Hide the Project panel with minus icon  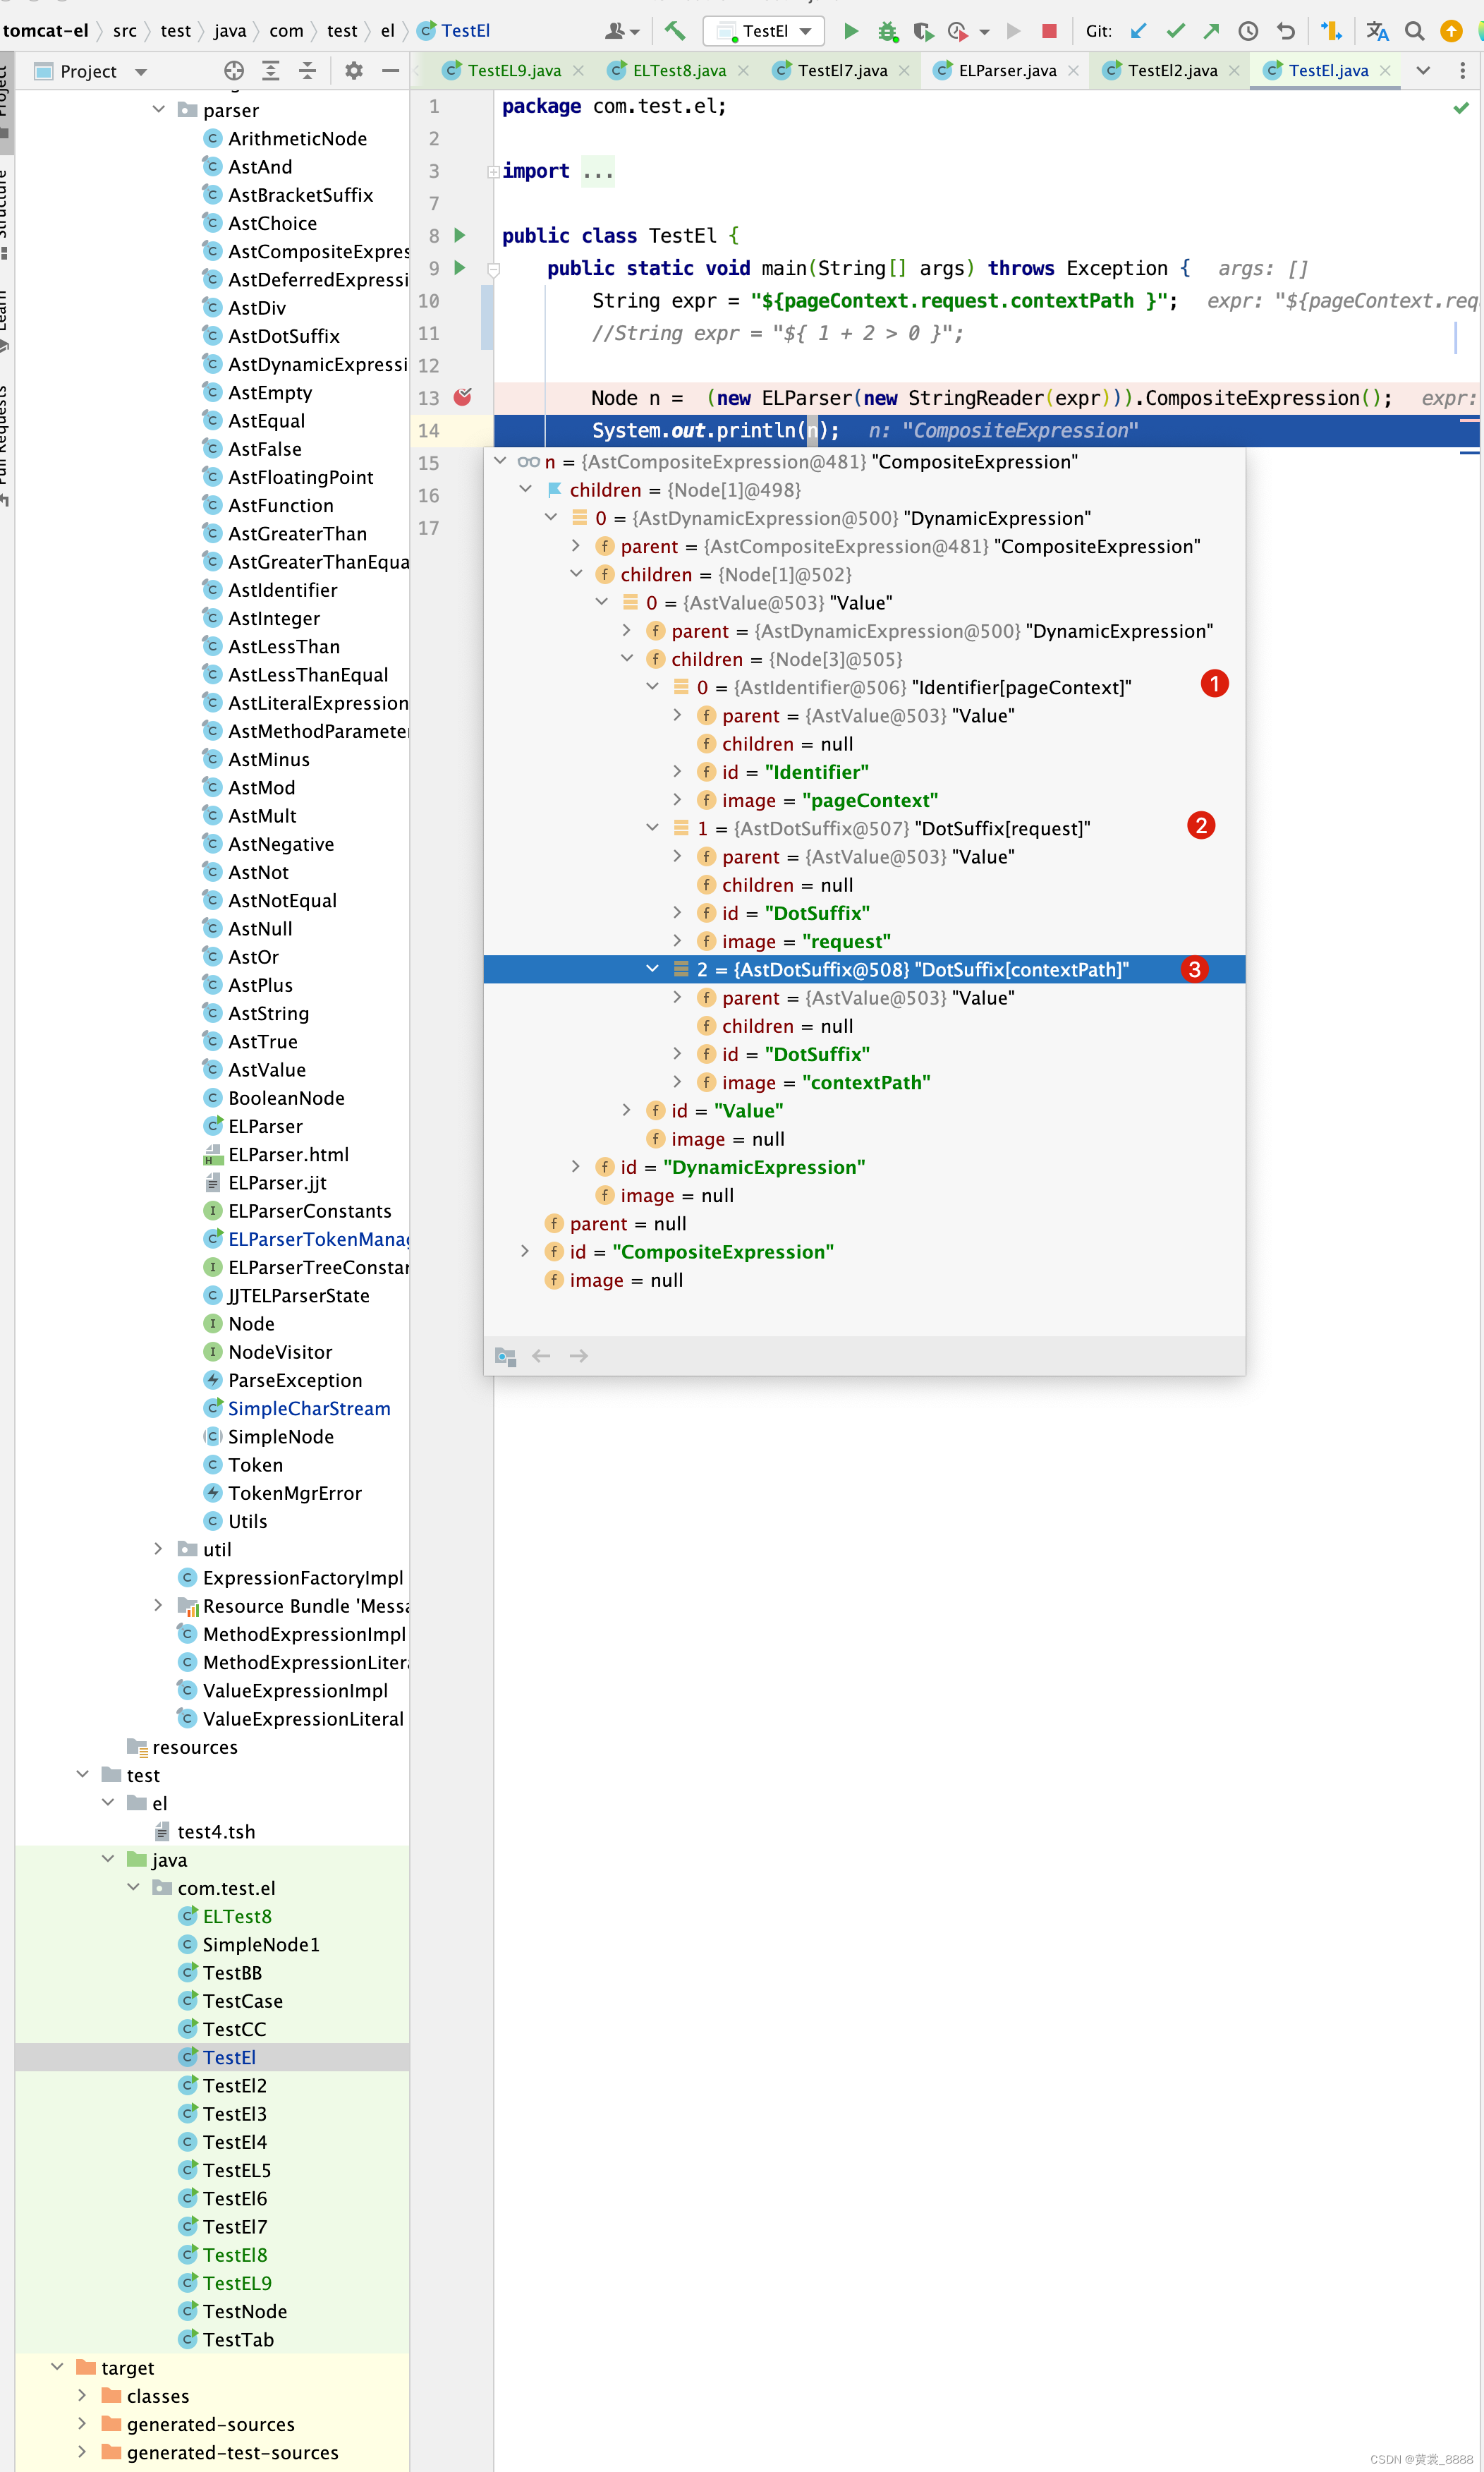[391, 70]
